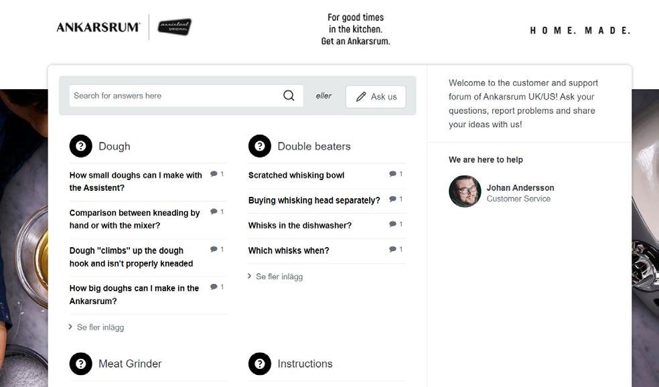The width and height of the screenshot is (659, 387).
Task: Click comment icon beside dough climbs question
Action: [x=214, y=249]
